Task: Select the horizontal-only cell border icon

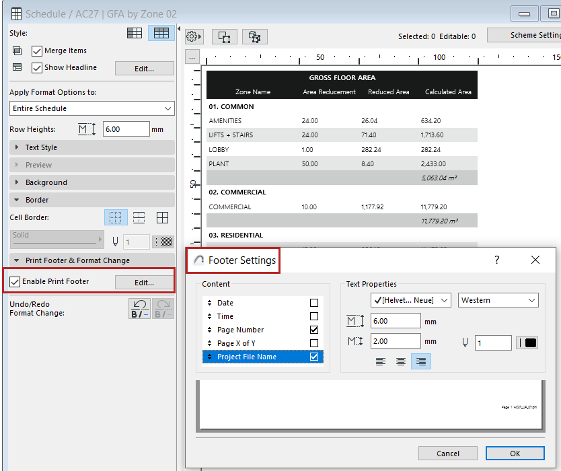Action: point(139,217)
